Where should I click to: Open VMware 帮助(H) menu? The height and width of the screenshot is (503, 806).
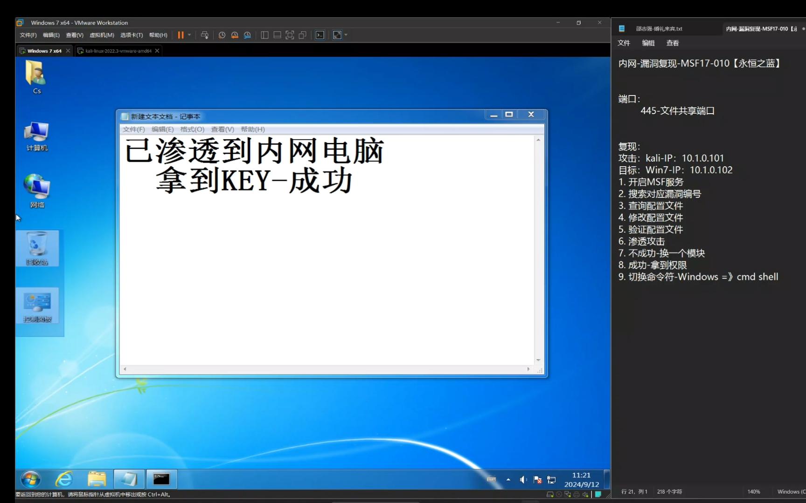coord(158,35)
